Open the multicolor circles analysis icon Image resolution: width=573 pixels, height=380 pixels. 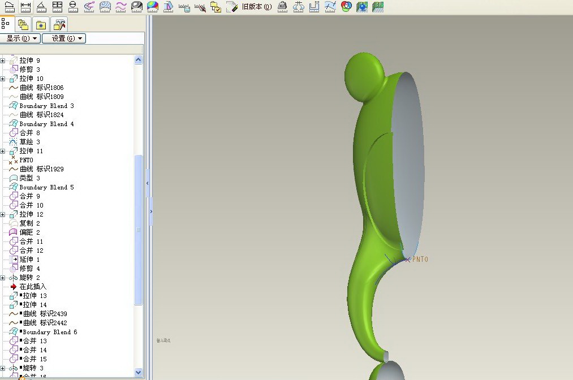(x=346, y=7)
